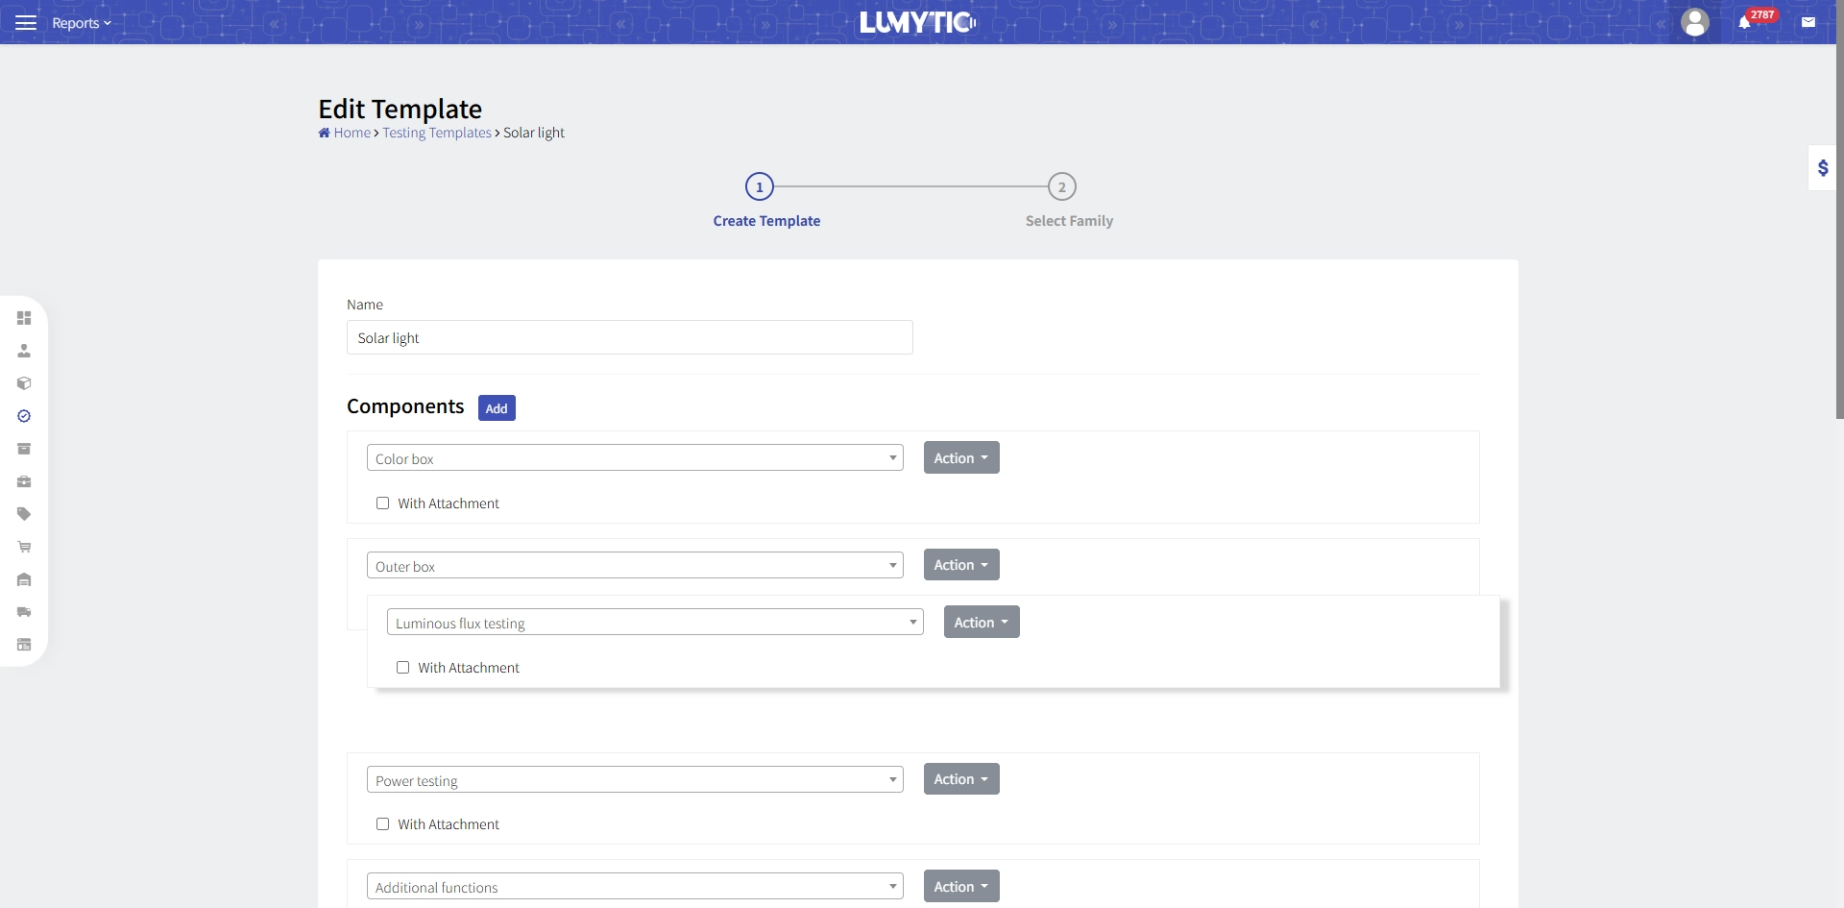Select the shopping cart sidebar icon

[x=24, y=547]
